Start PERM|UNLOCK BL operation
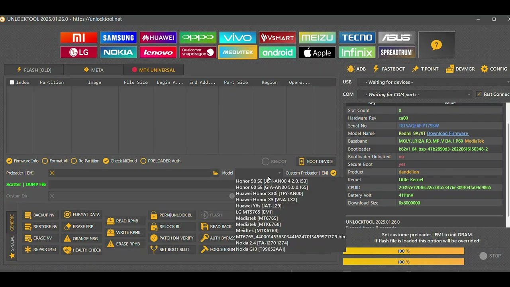 click(x=171, y=215)
